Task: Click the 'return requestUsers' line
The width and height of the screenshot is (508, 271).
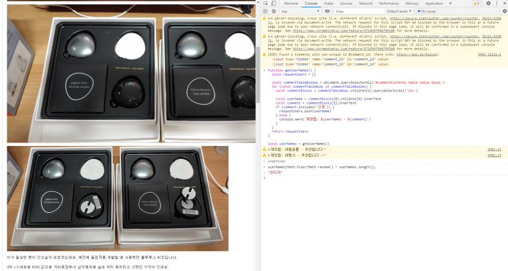Action: click(x=289, y=131)
